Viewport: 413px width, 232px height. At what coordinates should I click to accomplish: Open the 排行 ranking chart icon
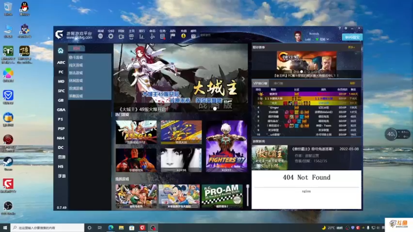[141, 37]
